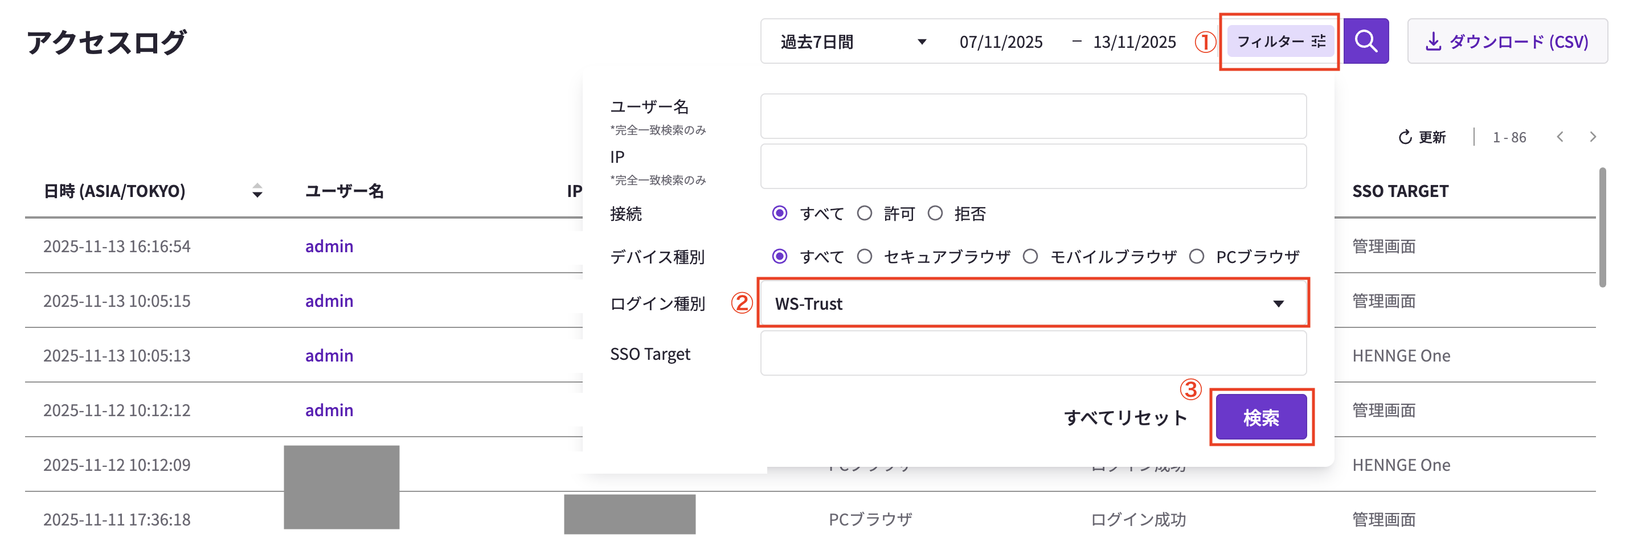The height and width of the screenshot is (542, 1629).
Task: Click the purple 検索 button
Action: coord(1260,417)
